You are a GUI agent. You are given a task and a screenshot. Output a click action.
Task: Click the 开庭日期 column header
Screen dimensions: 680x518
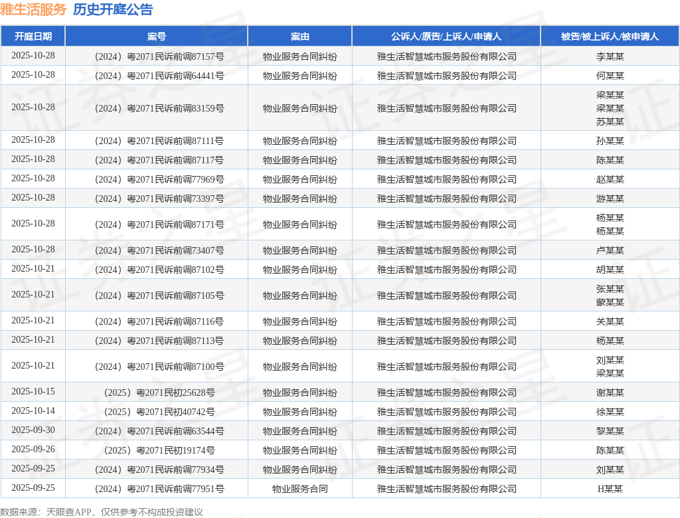pyautogui.click(x=33, y=37)
